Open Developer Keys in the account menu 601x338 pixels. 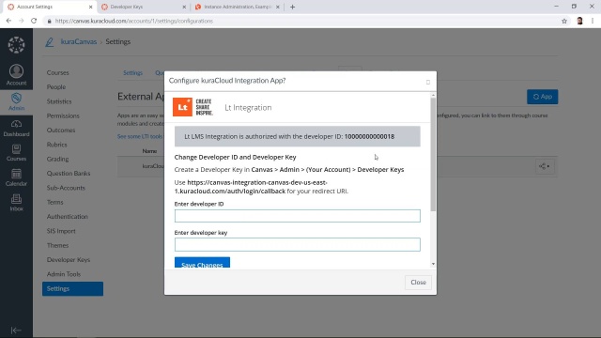click(x=69, y=260)
